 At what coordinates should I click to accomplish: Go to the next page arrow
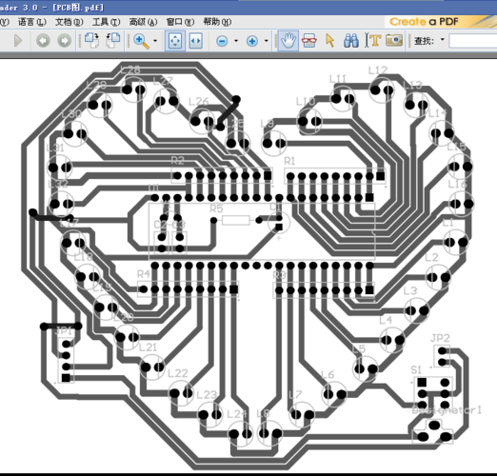pos(18,41)
